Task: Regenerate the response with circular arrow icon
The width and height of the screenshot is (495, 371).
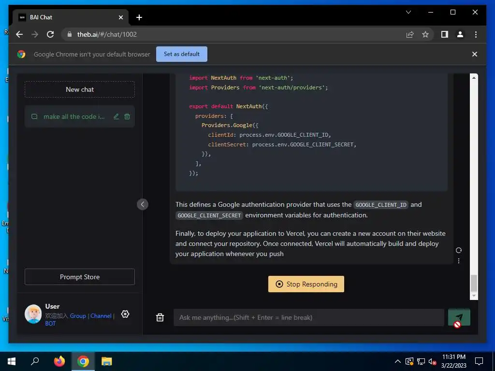Action: tap(459, 250)
